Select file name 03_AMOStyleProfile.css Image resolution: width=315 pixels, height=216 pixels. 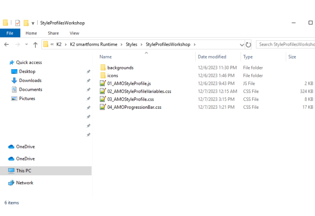[x=131, y=99]
